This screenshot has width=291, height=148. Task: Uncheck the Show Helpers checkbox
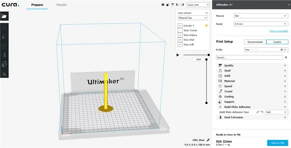[180, 35]
